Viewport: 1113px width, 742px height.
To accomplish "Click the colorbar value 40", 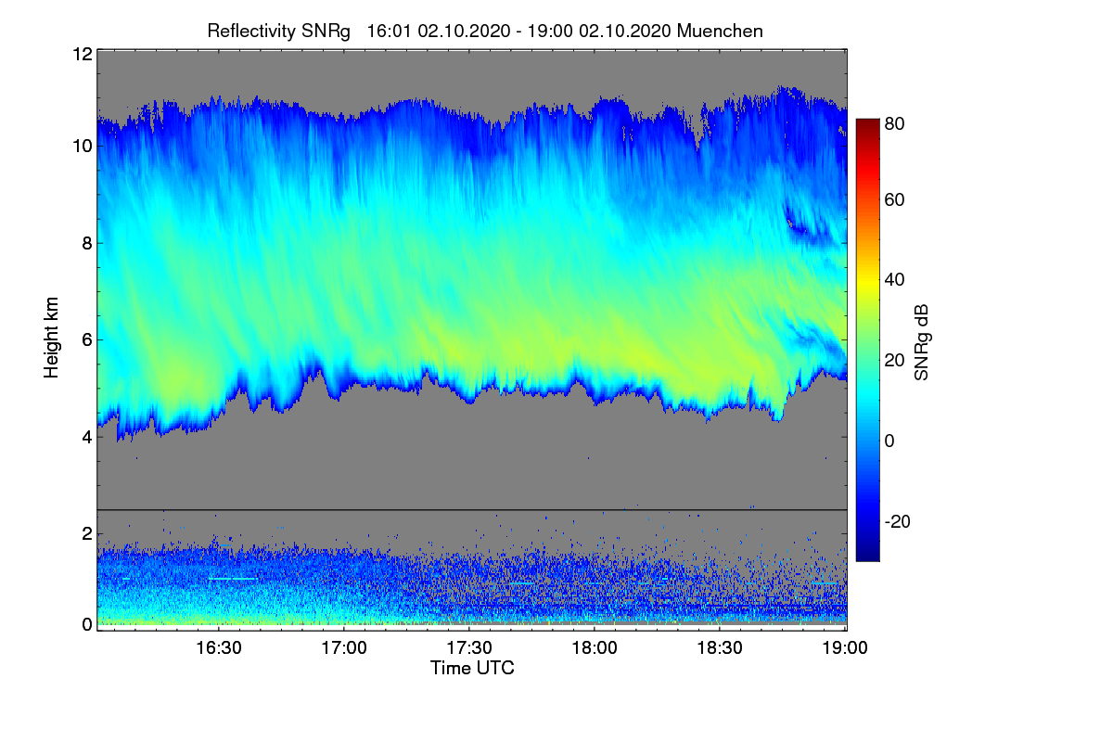I will coord(894,280).
